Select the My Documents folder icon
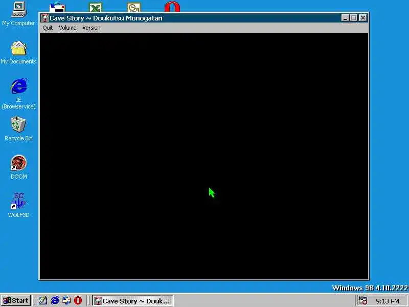 [x=19, y=48]
